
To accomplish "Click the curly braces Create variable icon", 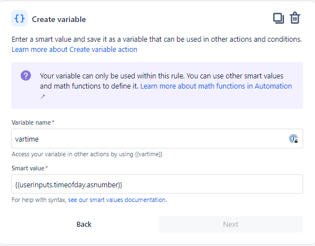I will click(x=19, y=19).
